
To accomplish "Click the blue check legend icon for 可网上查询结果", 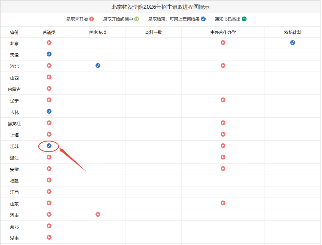I will (x=203, y=19).
